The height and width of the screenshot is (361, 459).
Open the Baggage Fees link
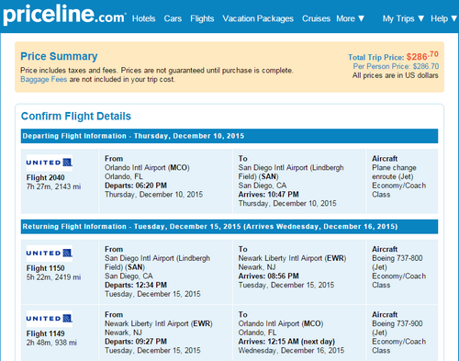(x=43, y=79)
